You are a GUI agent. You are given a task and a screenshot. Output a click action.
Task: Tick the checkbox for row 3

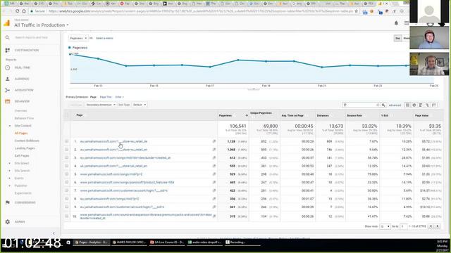point(67,157)
